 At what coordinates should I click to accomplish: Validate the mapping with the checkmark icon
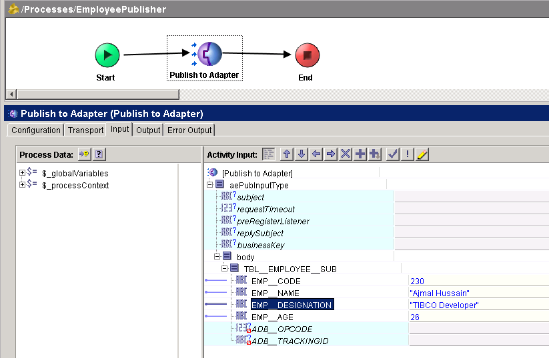pos(393,154)
